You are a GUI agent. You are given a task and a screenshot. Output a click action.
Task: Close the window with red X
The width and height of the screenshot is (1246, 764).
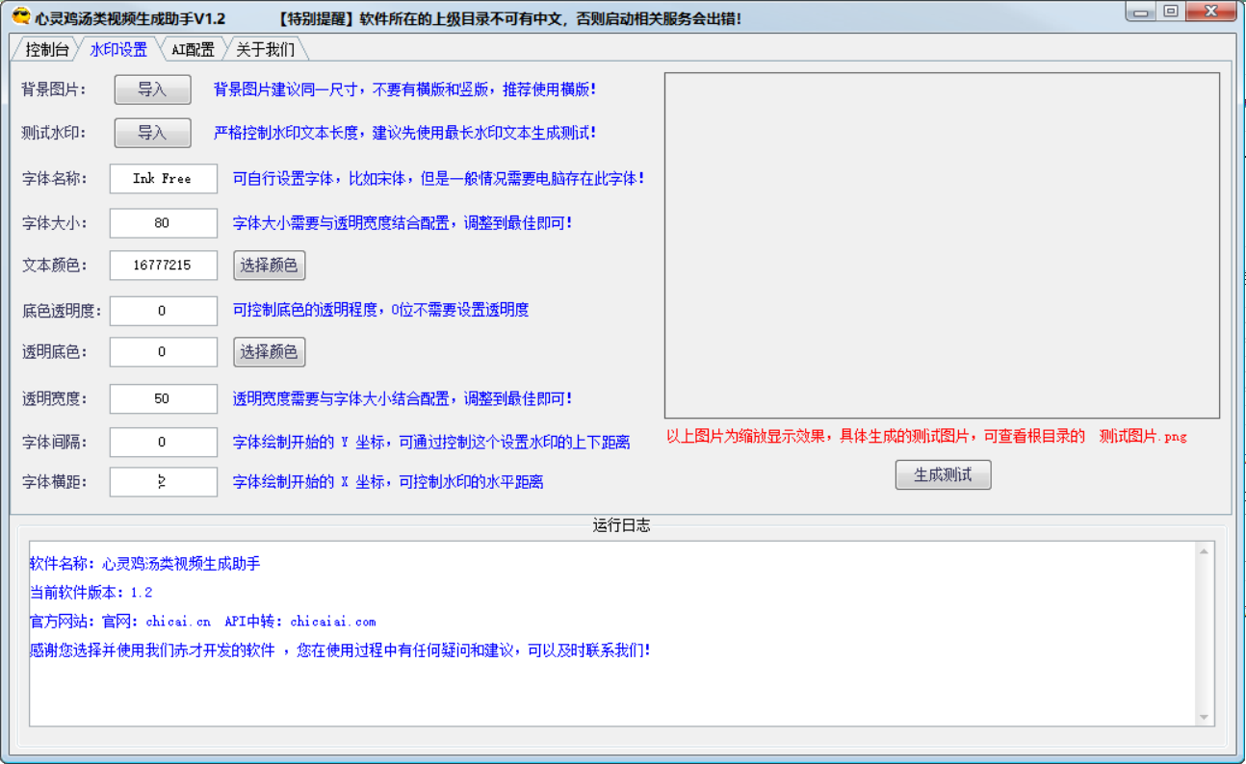1211,12
